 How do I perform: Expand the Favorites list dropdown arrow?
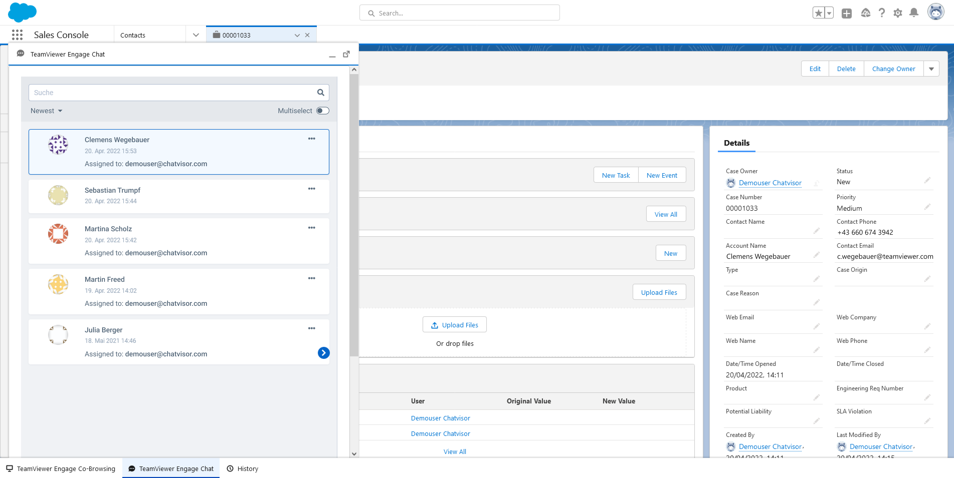pos(829,13)
